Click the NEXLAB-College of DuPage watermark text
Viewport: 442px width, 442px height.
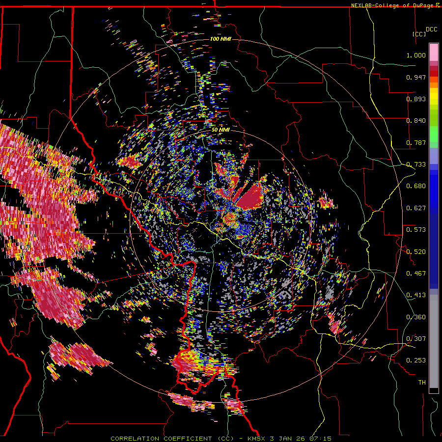coord(395,5)
